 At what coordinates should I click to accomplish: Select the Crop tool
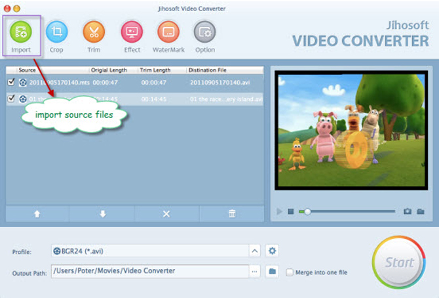pos(56,32)
